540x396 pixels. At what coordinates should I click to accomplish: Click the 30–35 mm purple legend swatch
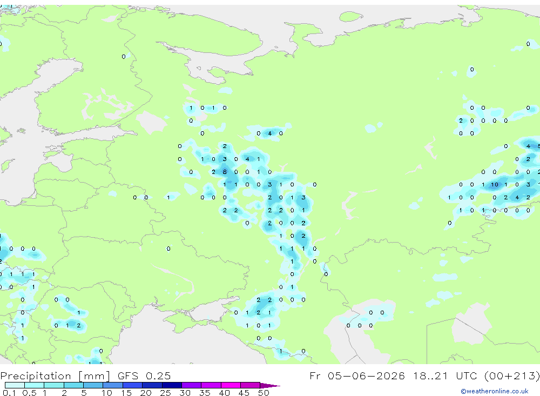tap(192, 385)
